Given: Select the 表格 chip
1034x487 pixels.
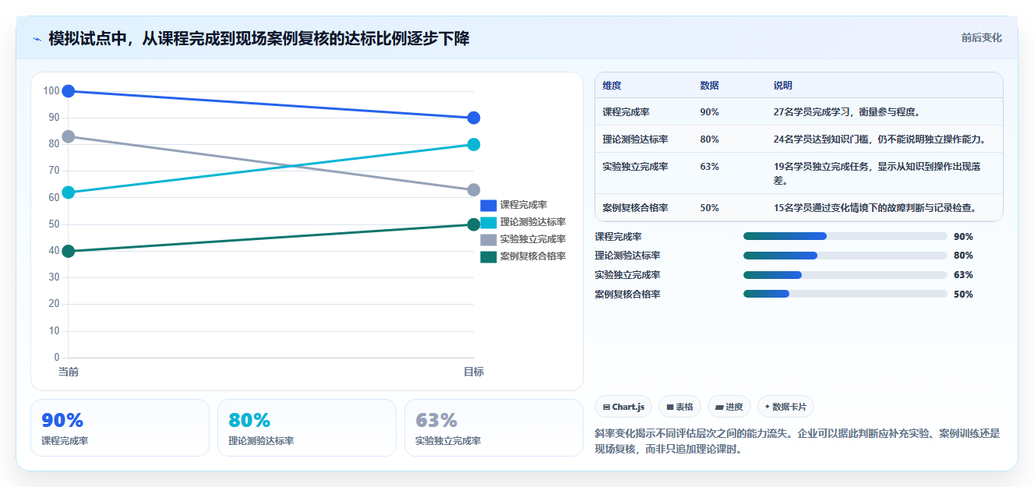Looking at the screenshot, I should tap(679, 407).
